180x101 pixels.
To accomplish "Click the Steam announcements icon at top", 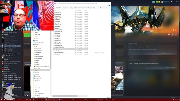I will click(x=154, y=2).
